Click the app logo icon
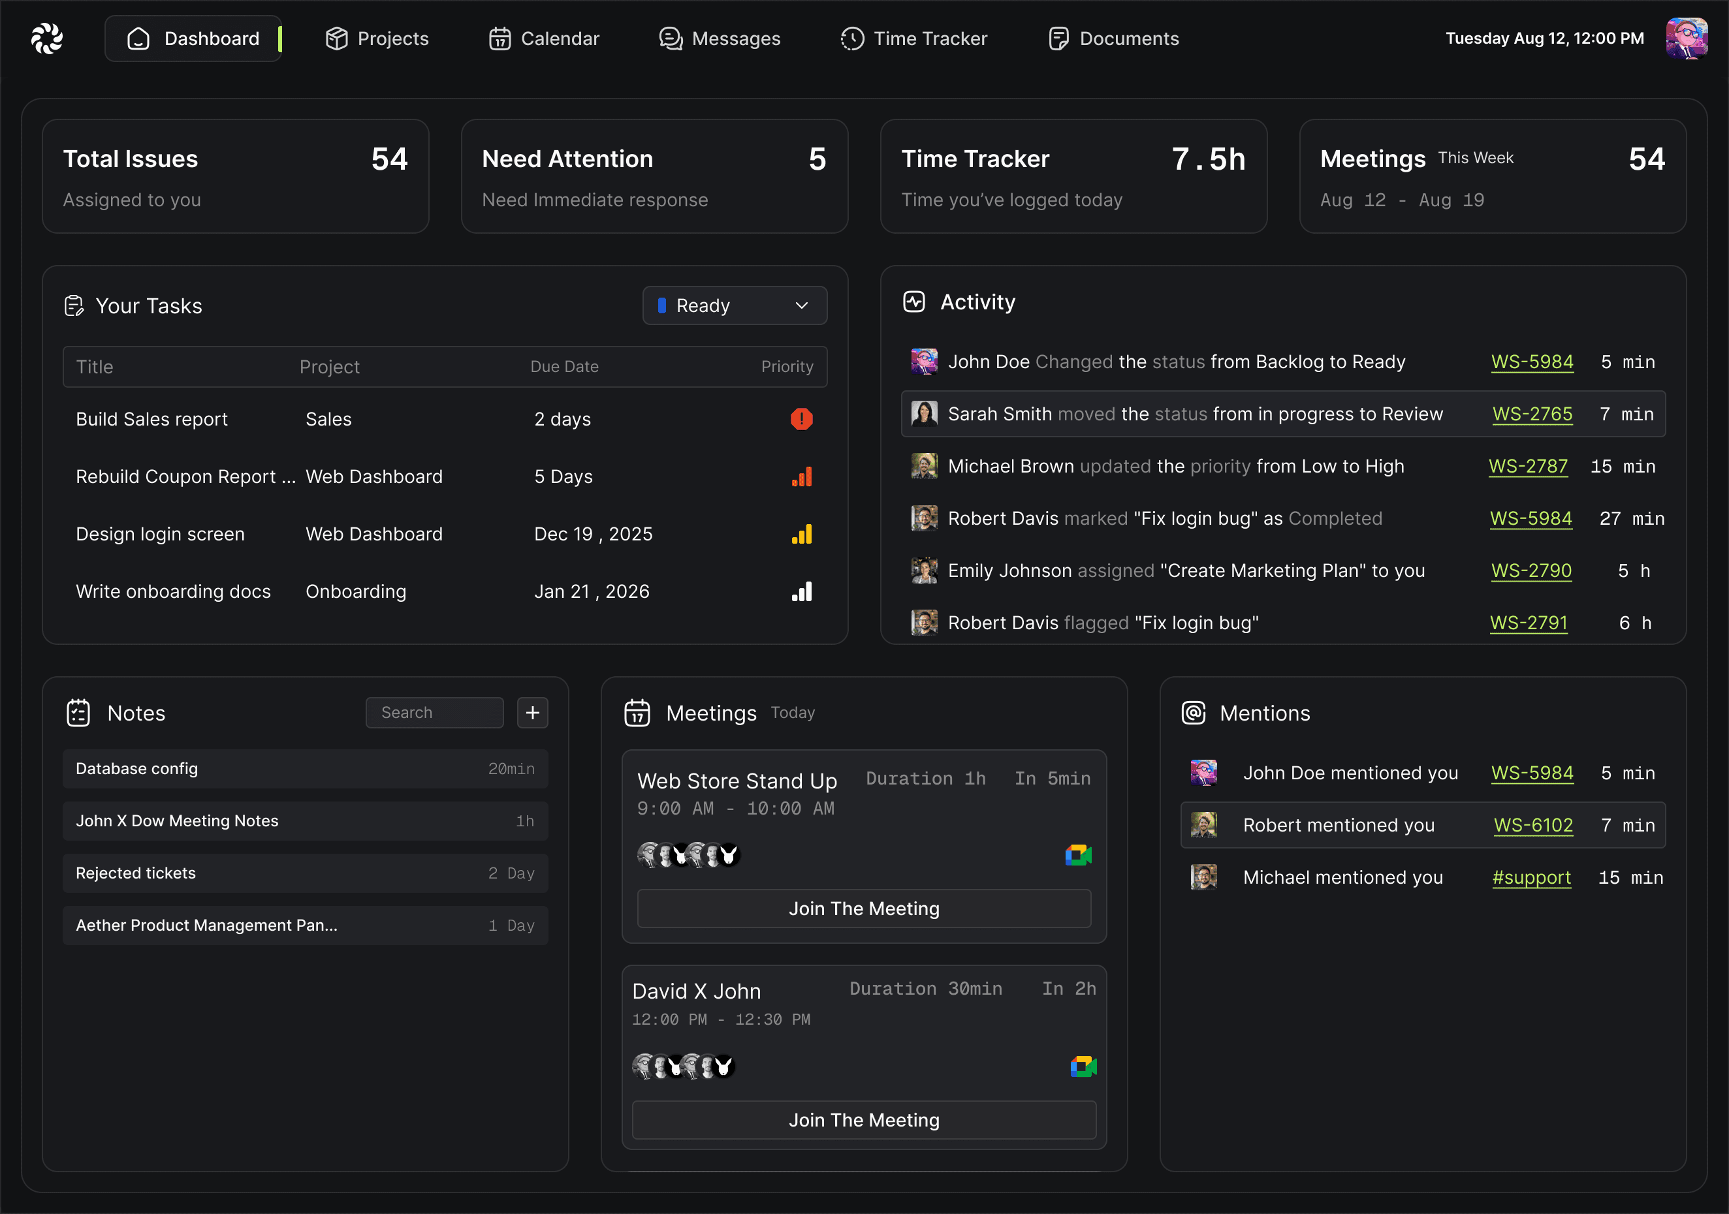 (x=47, y=39)
